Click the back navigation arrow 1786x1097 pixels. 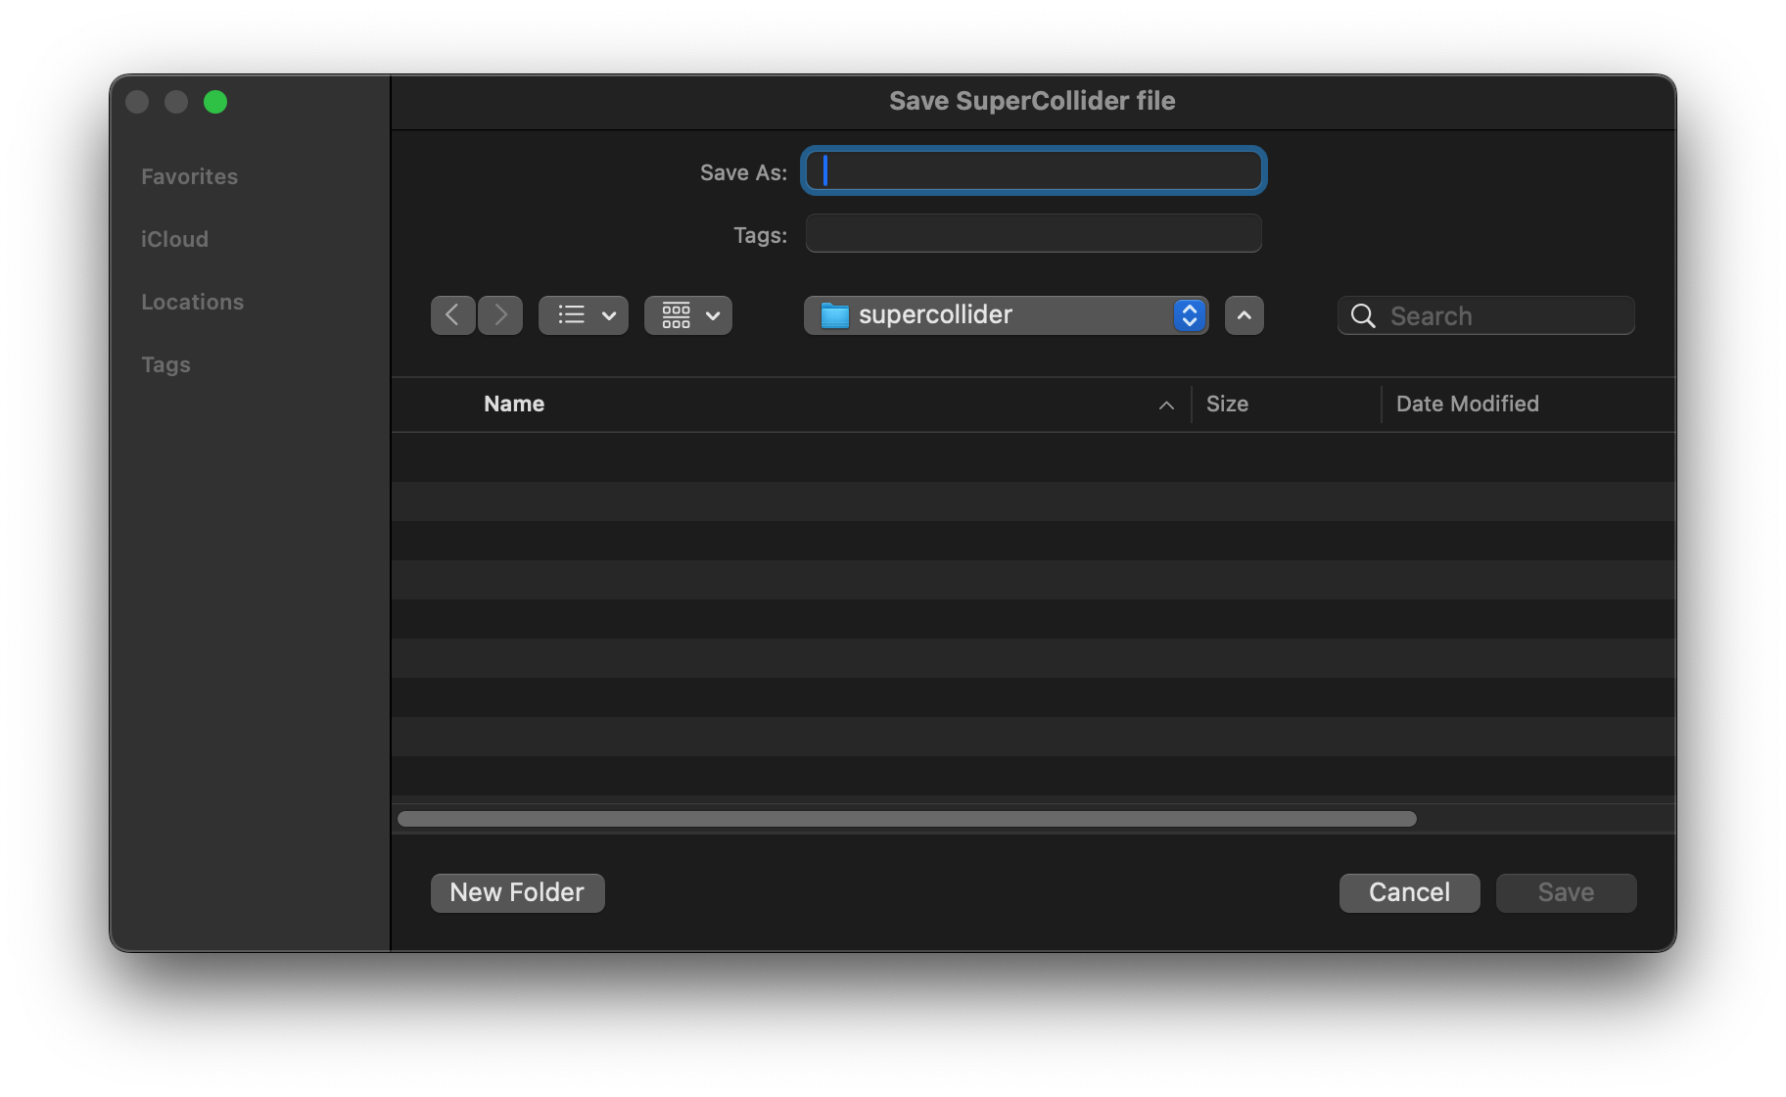(452, 315)
